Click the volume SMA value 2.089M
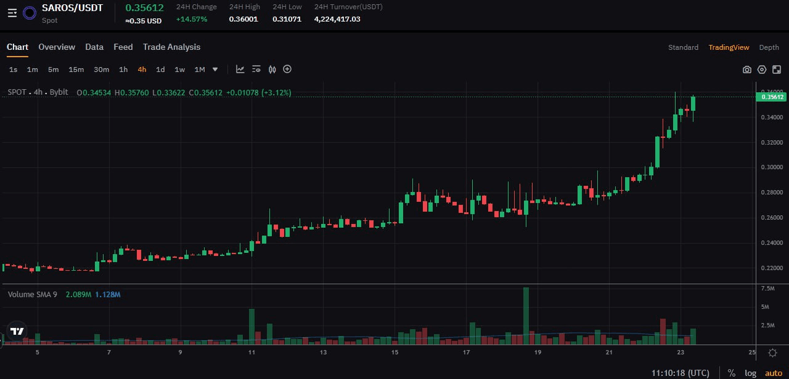 pos(78,295)
